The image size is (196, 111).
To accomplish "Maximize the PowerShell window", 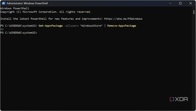I will pyautogui.click(x=180, y=3).
